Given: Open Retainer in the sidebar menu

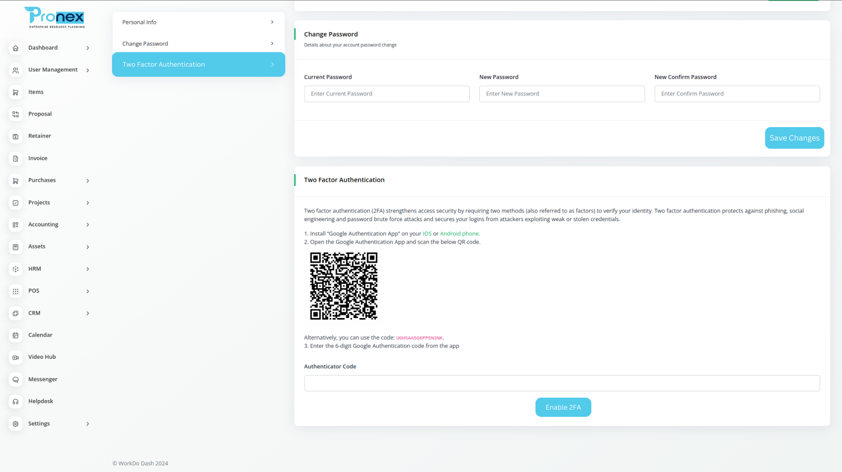Looking at the screenshot, I should (39, 136).
